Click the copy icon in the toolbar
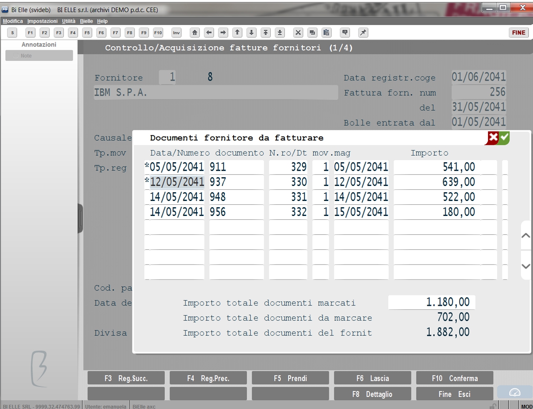This screenshot has width=533, height=409. 312,32
